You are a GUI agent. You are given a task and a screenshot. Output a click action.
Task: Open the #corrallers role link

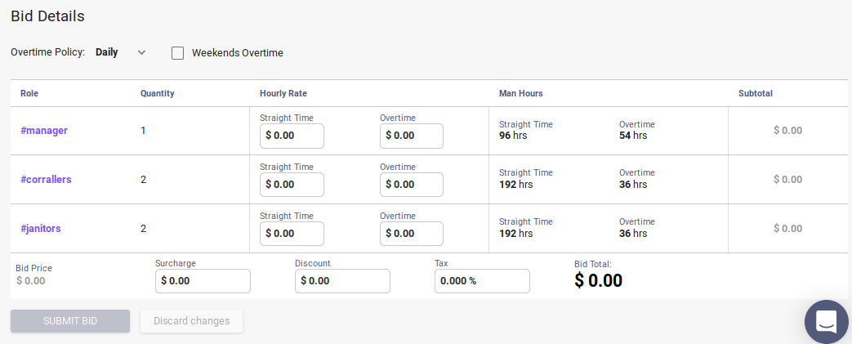tap(46, 180)
